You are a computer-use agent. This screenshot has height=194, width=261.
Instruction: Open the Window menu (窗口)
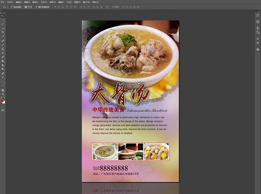[86, 2]
